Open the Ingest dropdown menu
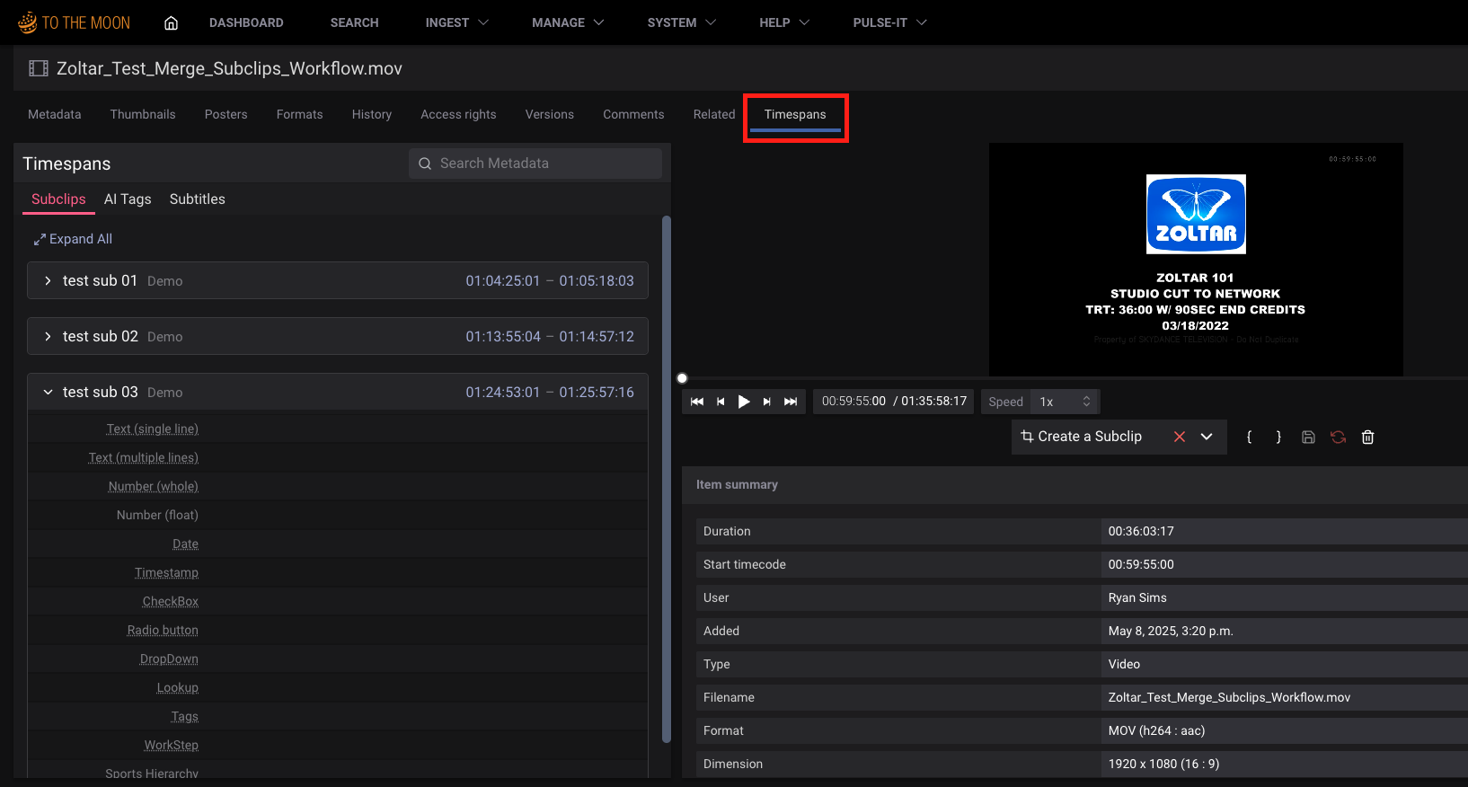Image resolution: width=1468 pixels, height=787 pixels. (x=457, y=22)
